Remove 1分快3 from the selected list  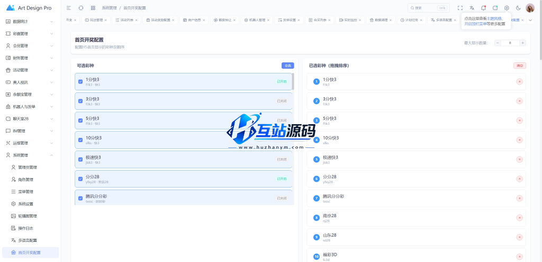(520, 82)
